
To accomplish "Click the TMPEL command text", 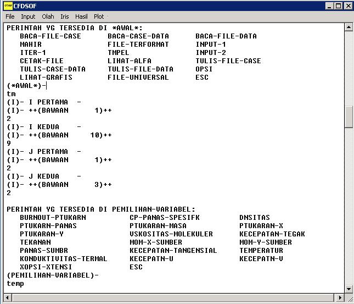I will point(119,53).
